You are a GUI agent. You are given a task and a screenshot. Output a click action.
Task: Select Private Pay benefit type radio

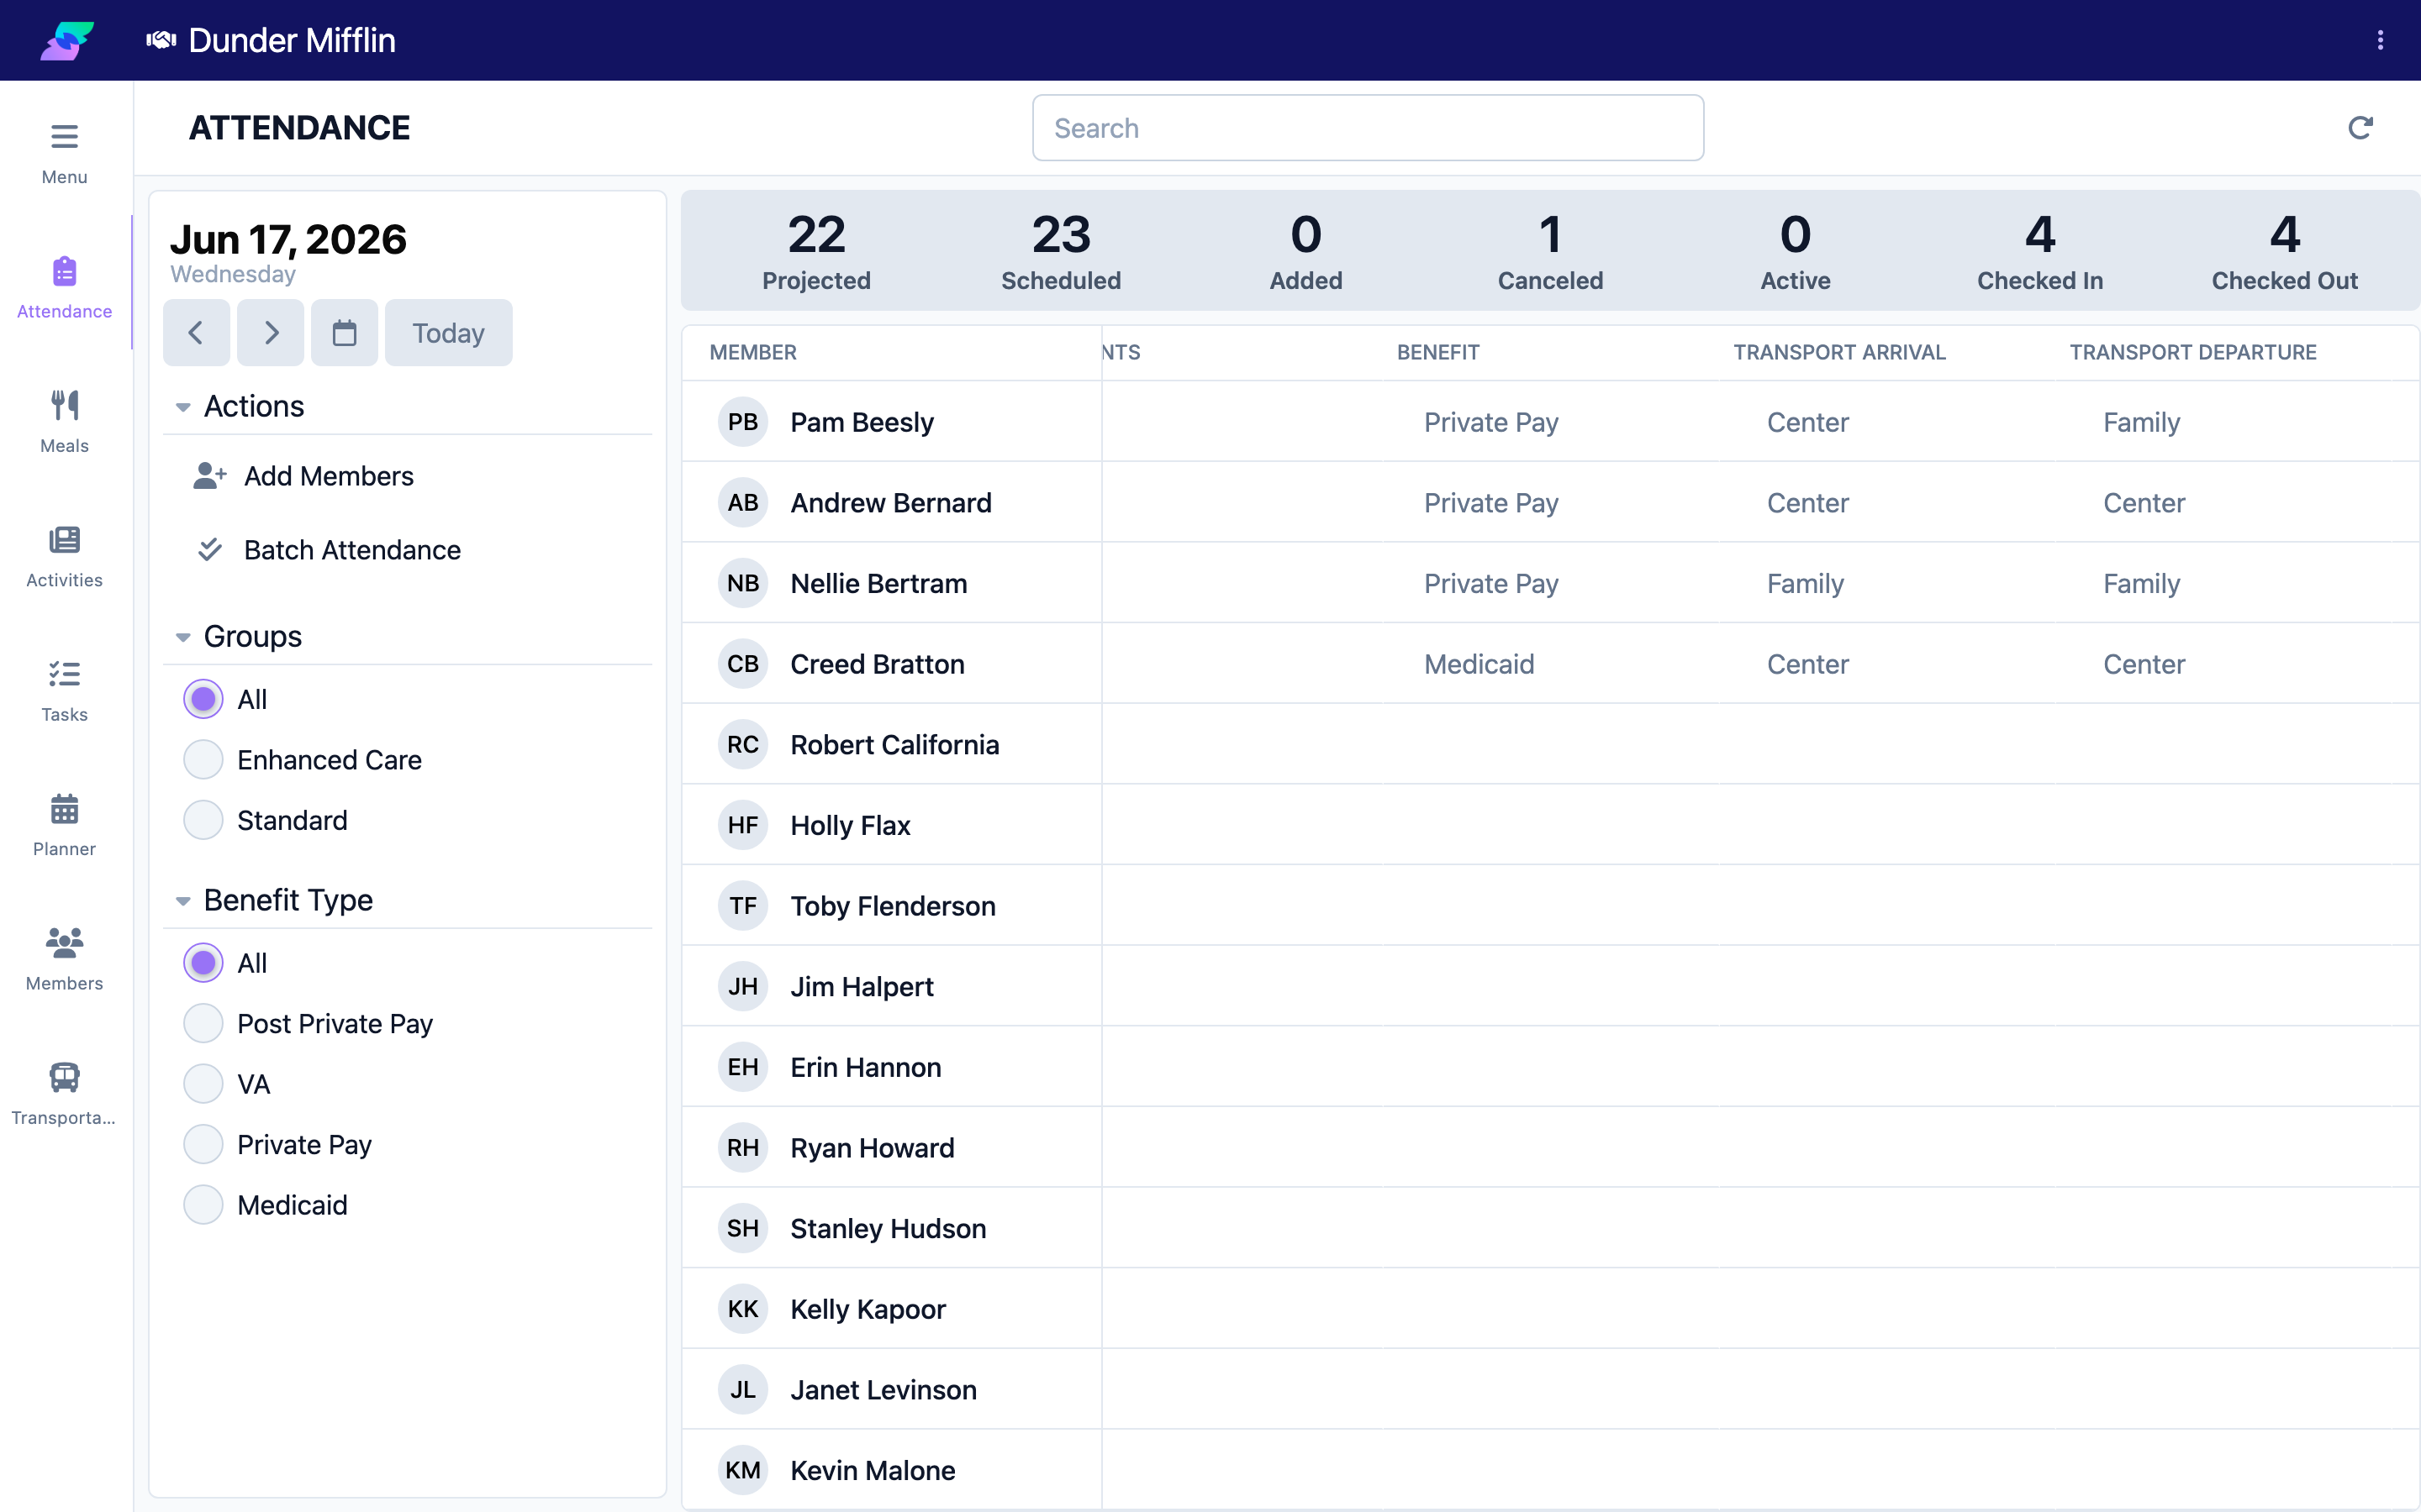(203, 1145)
